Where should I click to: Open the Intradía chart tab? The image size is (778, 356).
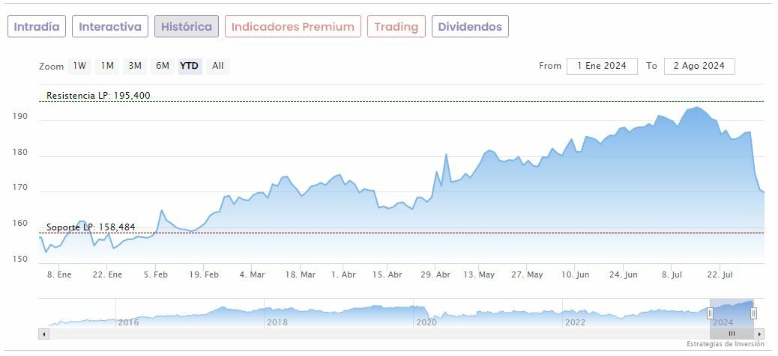tap(37, 27)
